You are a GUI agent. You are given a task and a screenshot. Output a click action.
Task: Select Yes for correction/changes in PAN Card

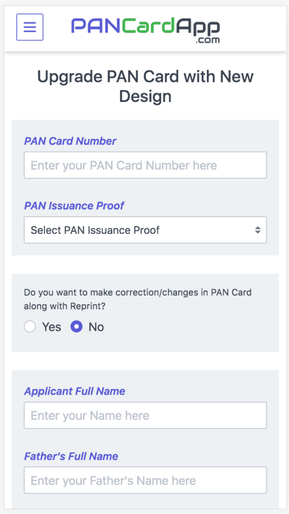pos(30,327)
